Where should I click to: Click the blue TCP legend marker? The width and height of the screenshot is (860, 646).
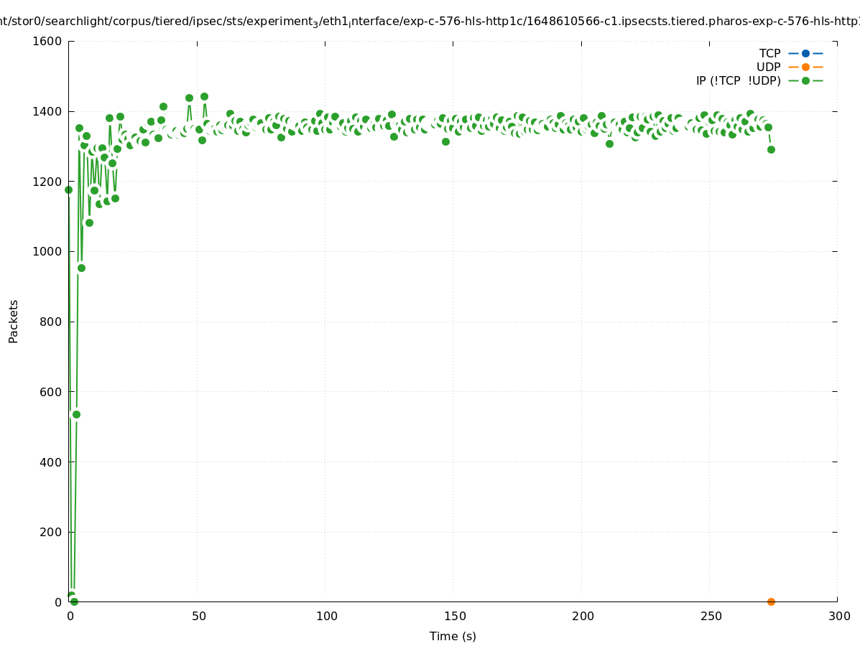tap(805, 53)
